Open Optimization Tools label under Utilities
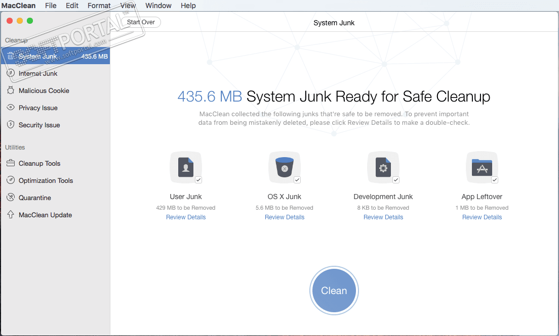This screenshot has height=336, width=559. (x=46, y=180)
